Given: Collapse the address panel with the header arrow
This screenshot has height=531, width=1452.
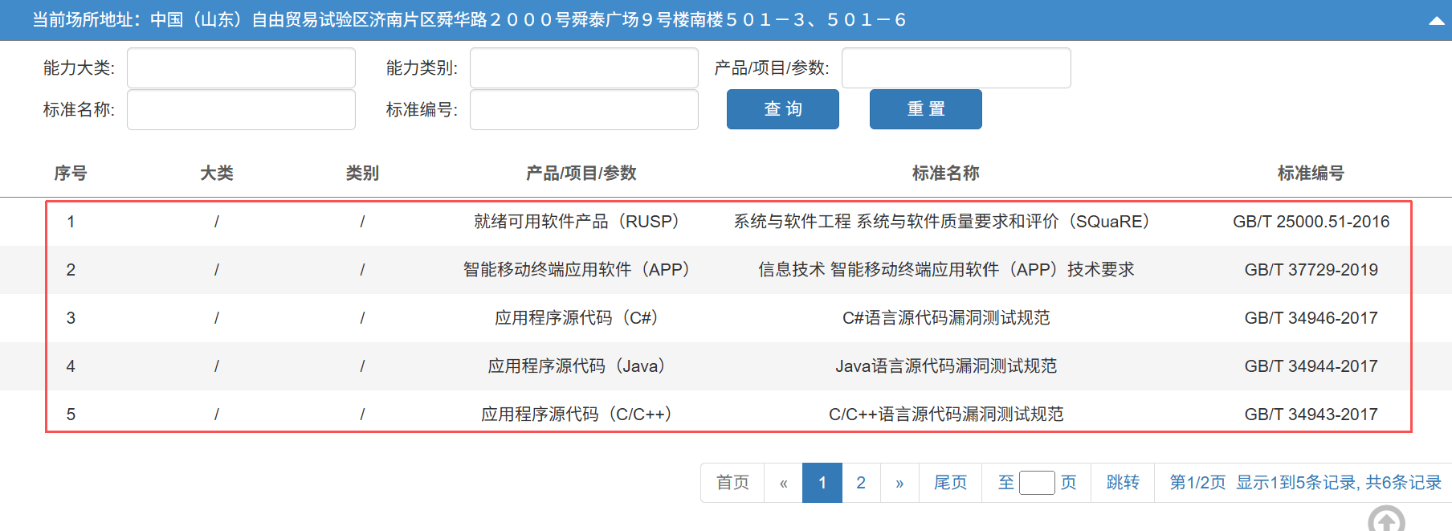Looking at the screenshot, I should click(x=1436, y=21).
